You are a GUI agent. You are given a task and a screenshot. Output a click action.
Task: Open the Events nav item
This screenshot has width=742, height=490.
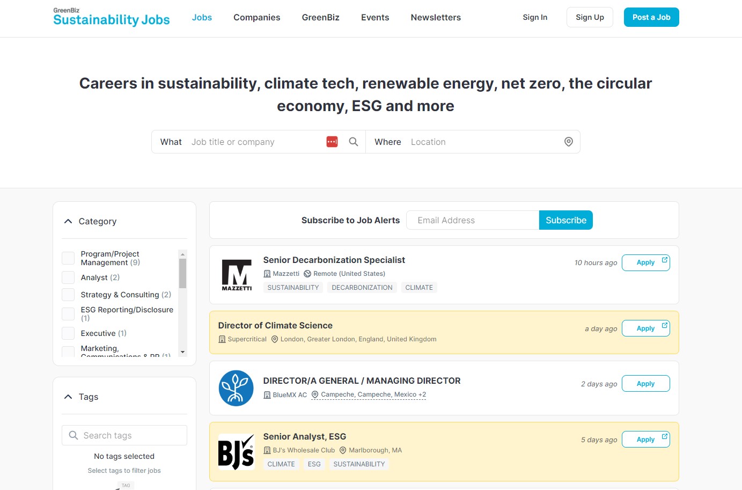[375, 17]
